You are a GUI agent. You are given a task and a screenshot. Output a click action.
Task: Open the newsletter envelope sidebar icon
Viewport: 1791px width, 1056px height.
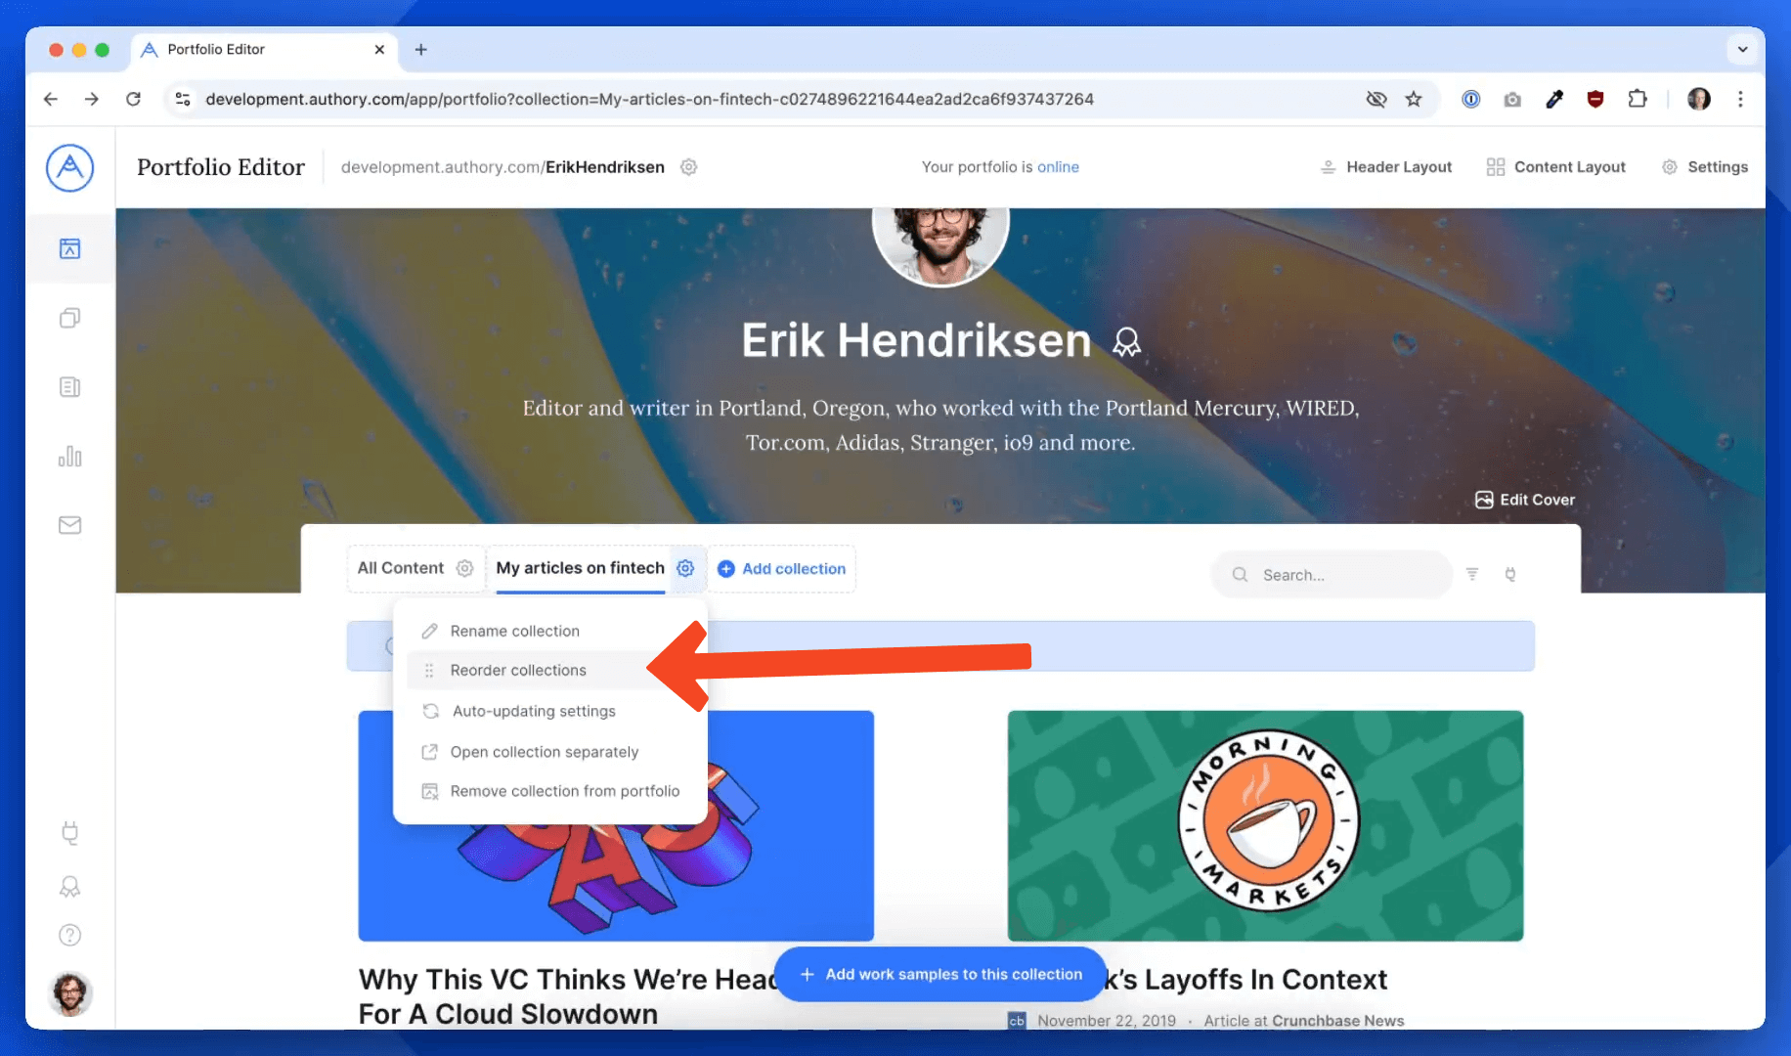coord(69,525)
